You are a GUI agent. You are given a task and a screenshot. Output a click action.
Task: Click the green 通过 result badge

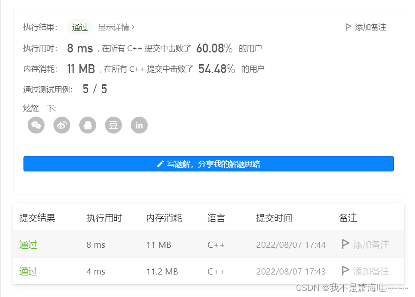tap(80, 27)
